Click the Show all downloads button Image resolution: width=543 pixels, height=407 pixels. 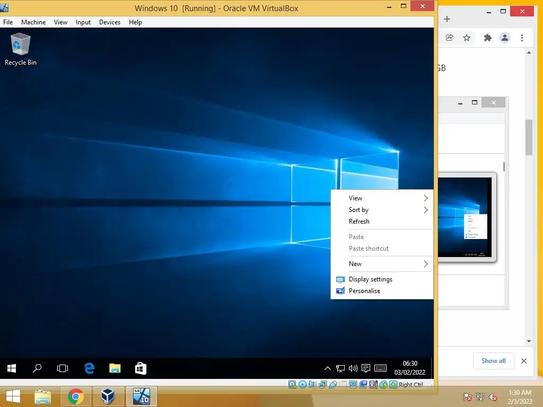pyautogui.click(x=494, y=361)
